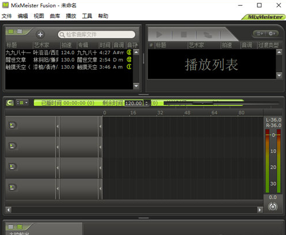Collapse fourth track's left panel arrow
Viewport: 286px width, 235px height.
(58, 188)
